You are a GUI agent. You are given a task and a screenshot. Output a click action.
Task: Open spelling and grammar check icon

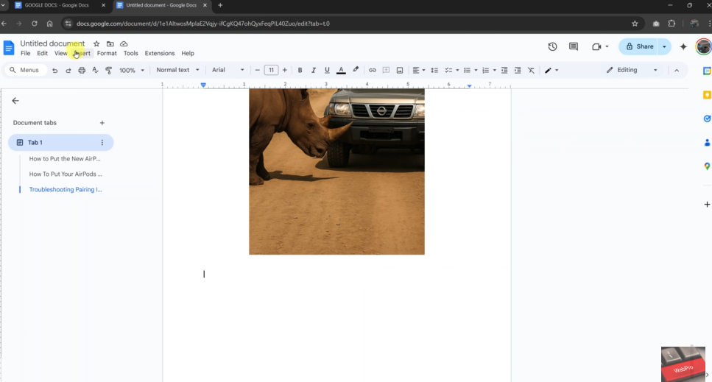click(95, 71)
